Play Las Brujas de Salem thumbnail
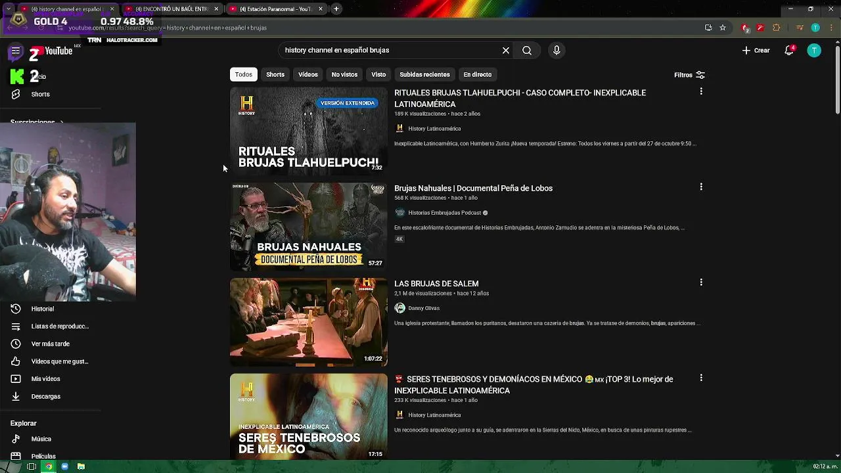Screen dimensions: 841x473 [309, 322]
